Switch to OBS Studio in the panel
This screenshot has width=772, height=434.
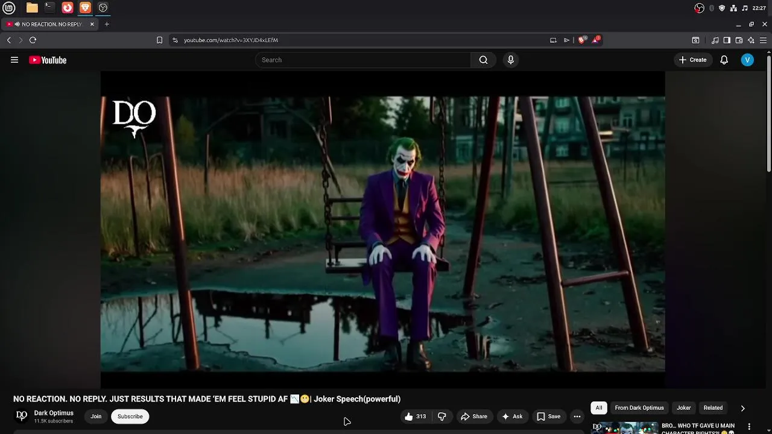coord(103,8)
